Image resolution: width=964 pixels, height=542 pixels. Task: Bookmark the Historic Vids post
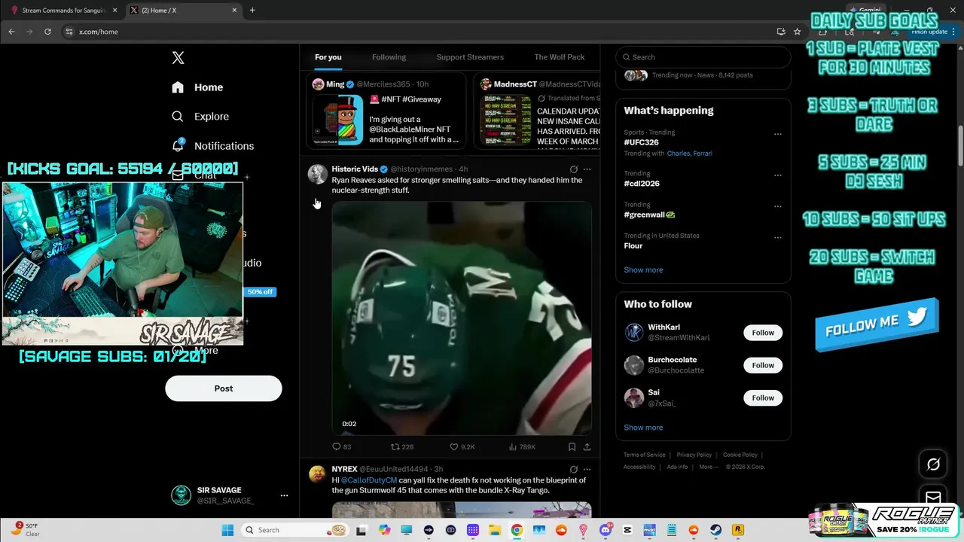point(572,446)
